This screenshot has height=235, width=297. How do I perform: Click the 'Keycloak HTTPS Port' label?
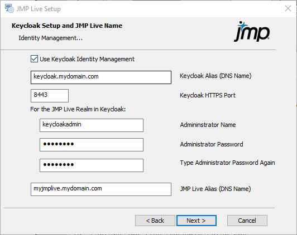(x=208, y=95)
